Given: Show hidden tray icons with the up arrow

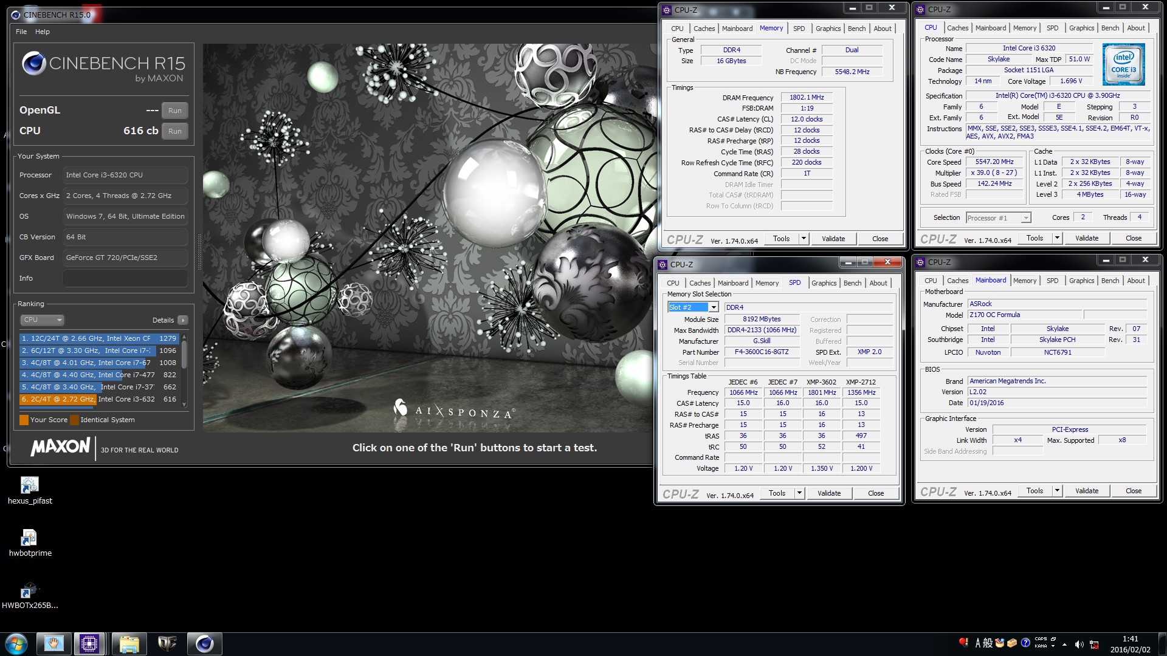Looking at the screenshot, I should pos(1064,644).
